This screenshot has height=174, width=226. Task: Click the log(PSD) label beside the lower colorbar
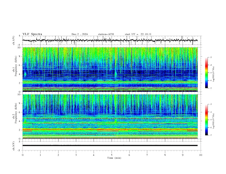pyautogui.click(x=213, y=121)
